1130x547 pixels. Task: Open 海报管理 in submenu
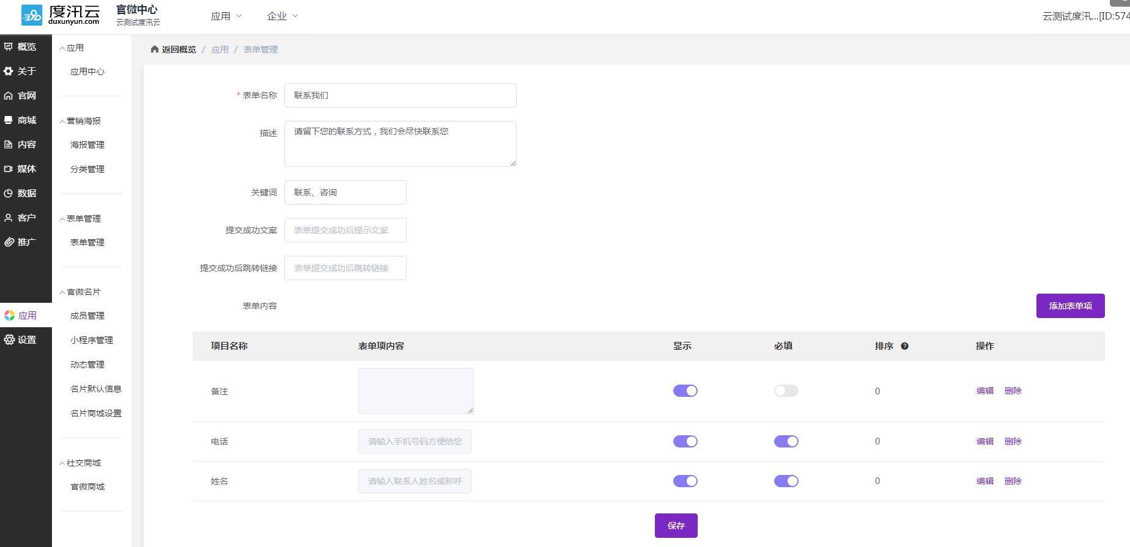[x=87, y=145]
